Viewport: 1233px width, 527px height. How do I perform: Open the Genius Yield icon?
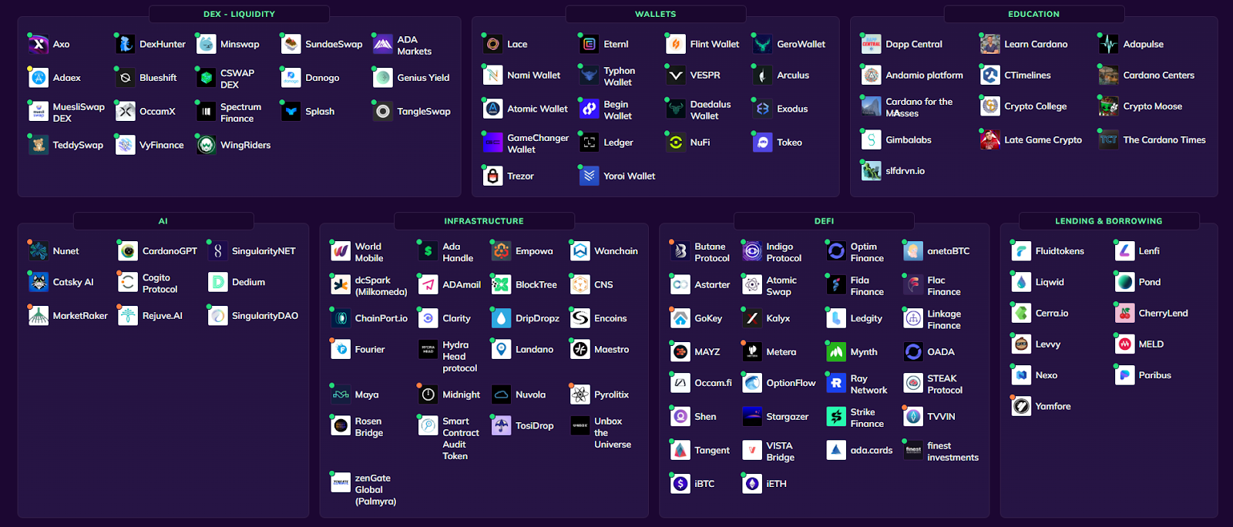point(383,78)
